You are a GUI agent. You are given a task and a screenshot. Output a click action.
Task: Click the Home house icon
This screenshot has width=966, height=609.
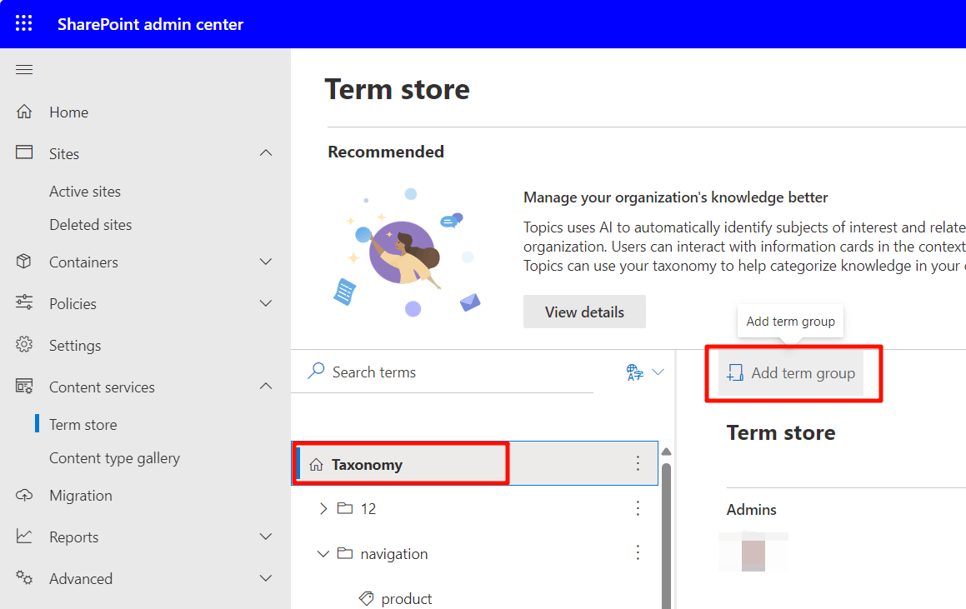click(x=24, y=112)
